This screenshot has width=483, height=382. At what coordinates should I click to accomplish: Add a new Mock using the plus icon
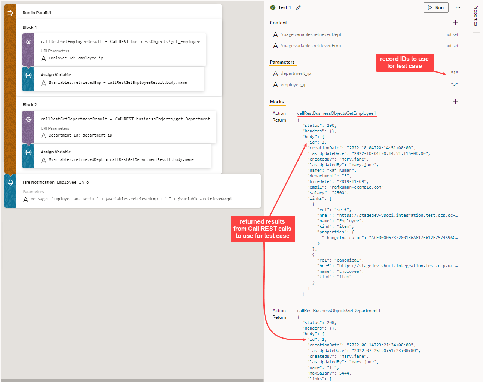pyautogui.click(x=456, y=101)
